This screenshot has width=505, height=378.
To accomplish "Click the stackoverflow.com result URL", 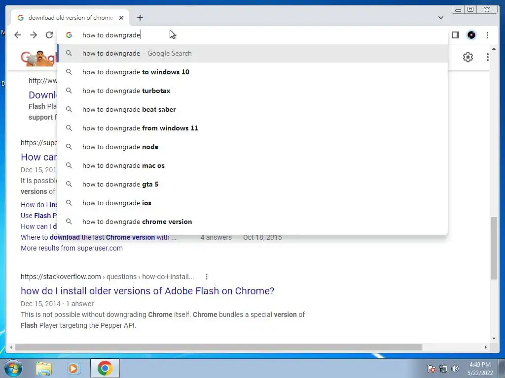I will coord(107,277).
